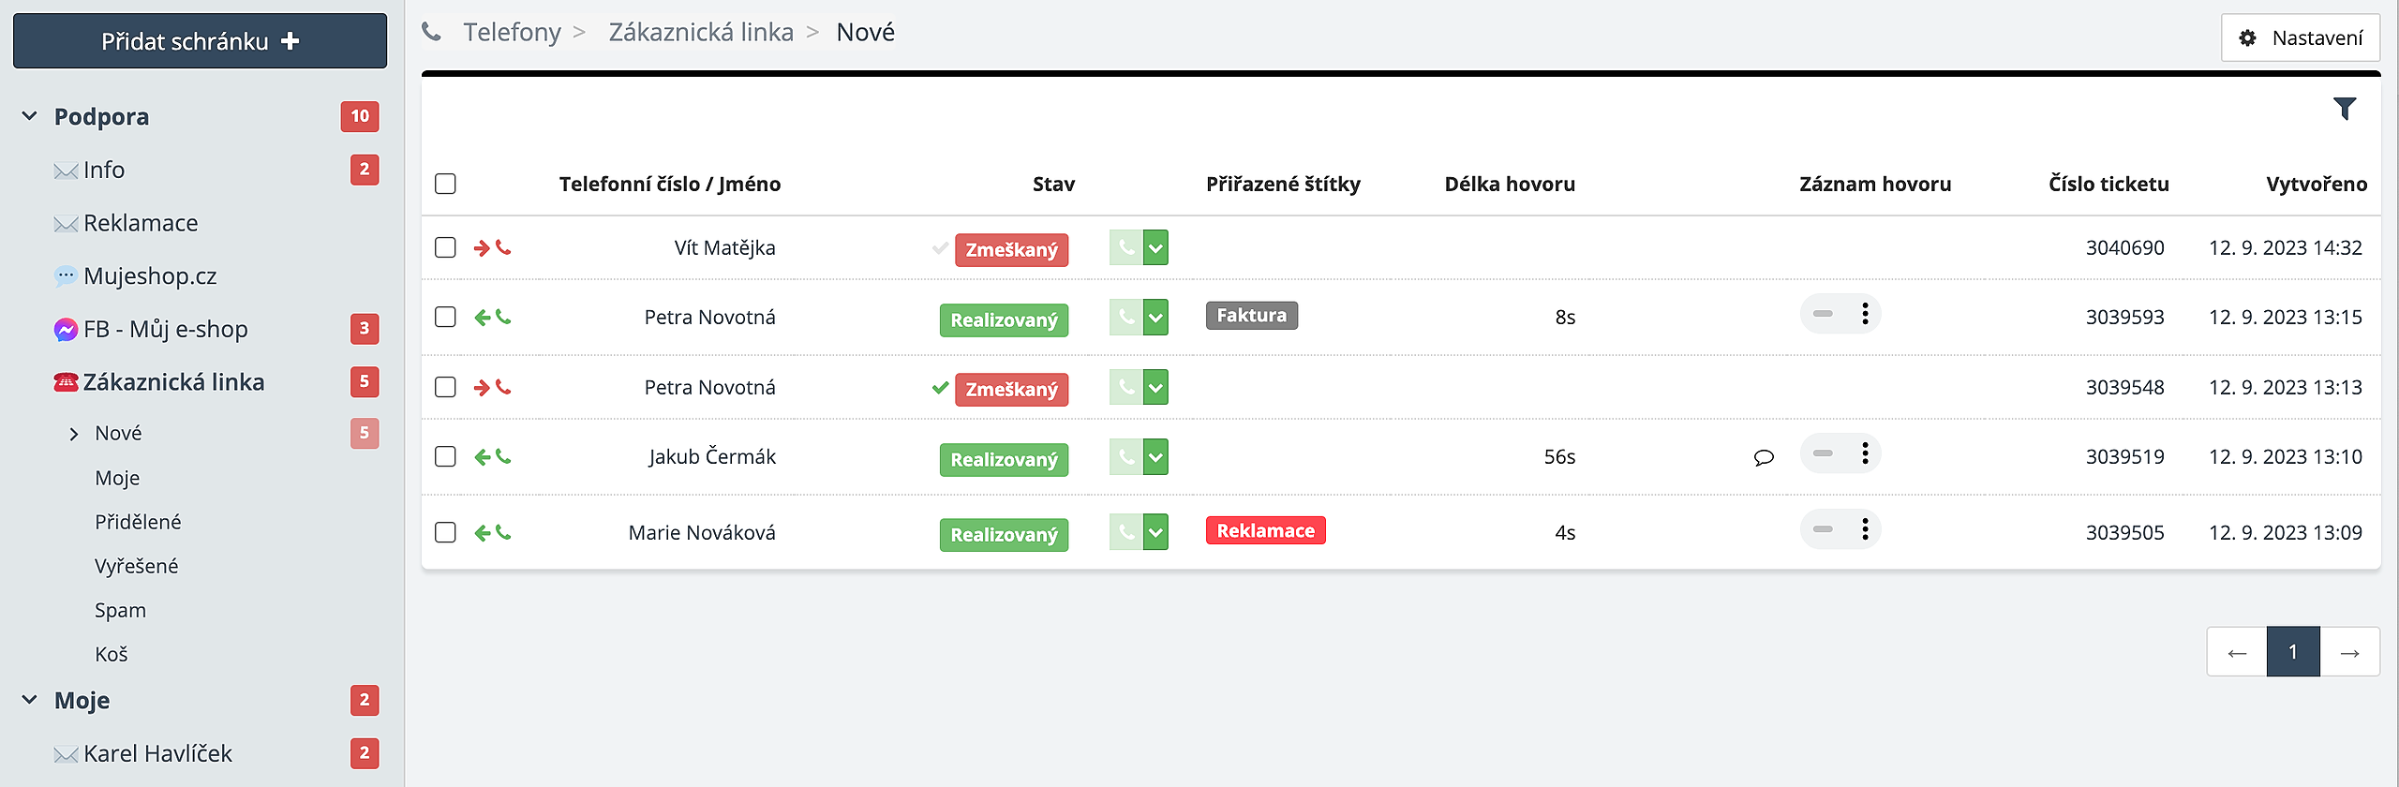Image resolution: width=2399 pixels, height=787 pixels.
Task: Open three-dot menu for Marie Nováková's recording
Action: (1865, 529)
